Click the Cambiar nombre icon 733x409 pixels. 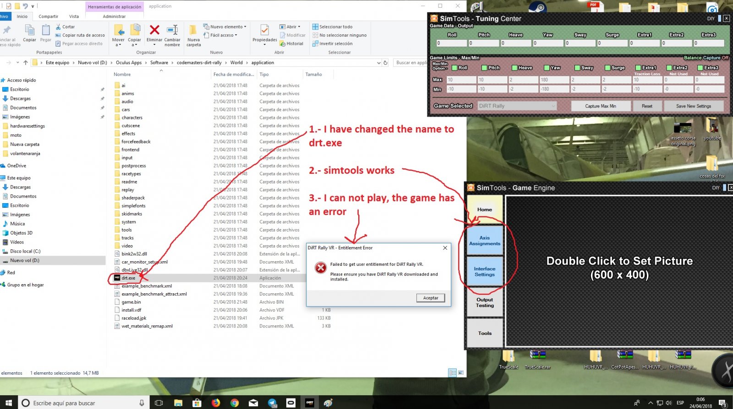click(172, 30)
